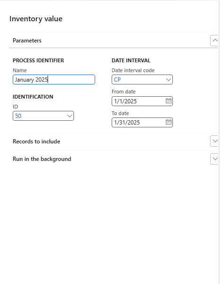Expand Records to include using its chevron
The width and height of the screenshot is (220, 284).
tap(214, 141)
